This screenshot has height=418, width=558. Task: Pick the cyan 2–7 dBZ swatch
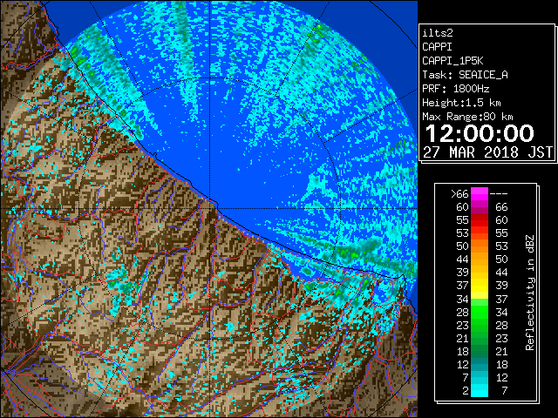480,390
